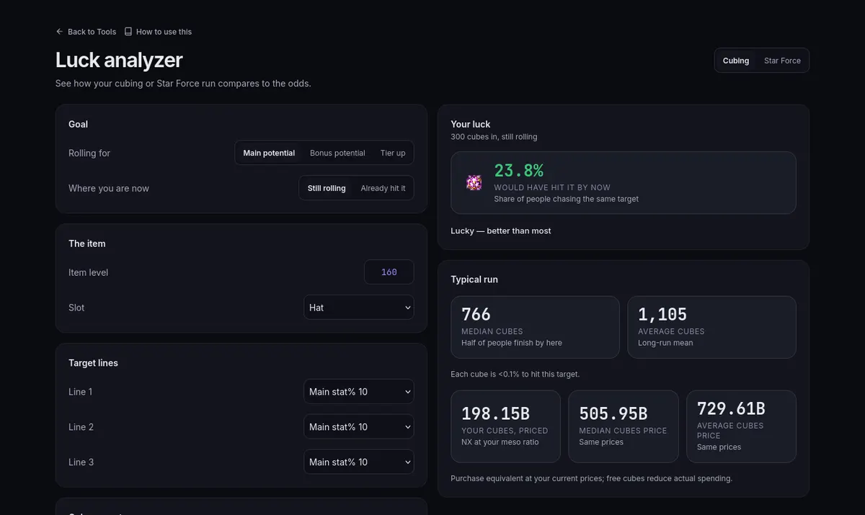Click the '300 cubes in, still rolling' text
865x515 pixels.
click(x=494, y=137)
